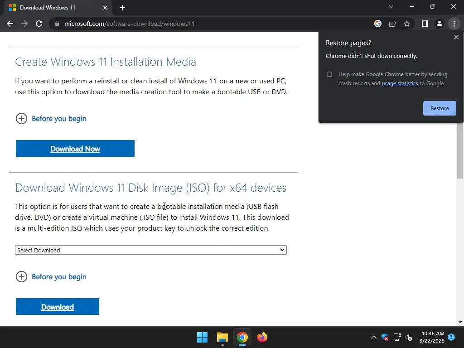The width and height of the screenshot is (464, 348).
Task: Launch Firefox from the taskbar
Action: [262, 337]
